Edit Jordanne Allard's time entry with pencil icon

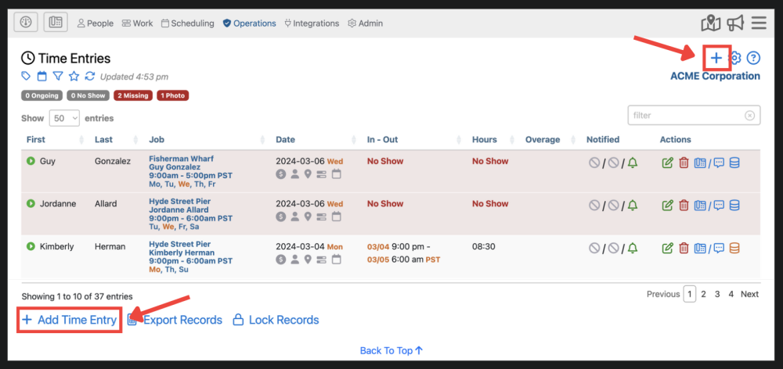pyautogui.click(x=667, y=205)
